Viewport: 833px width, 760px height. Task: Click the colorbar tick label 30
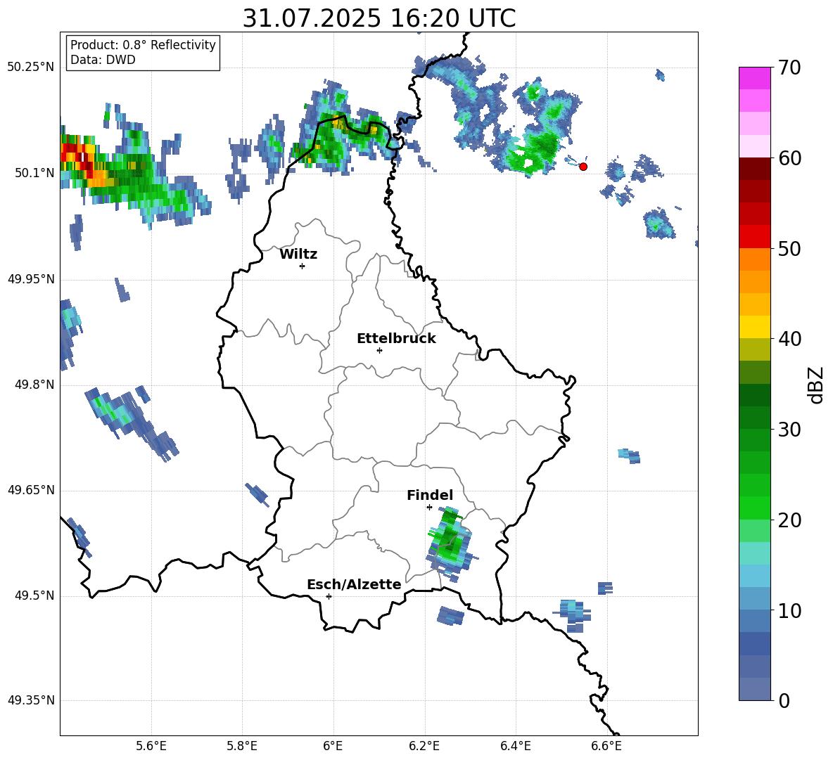coord(789,430)
